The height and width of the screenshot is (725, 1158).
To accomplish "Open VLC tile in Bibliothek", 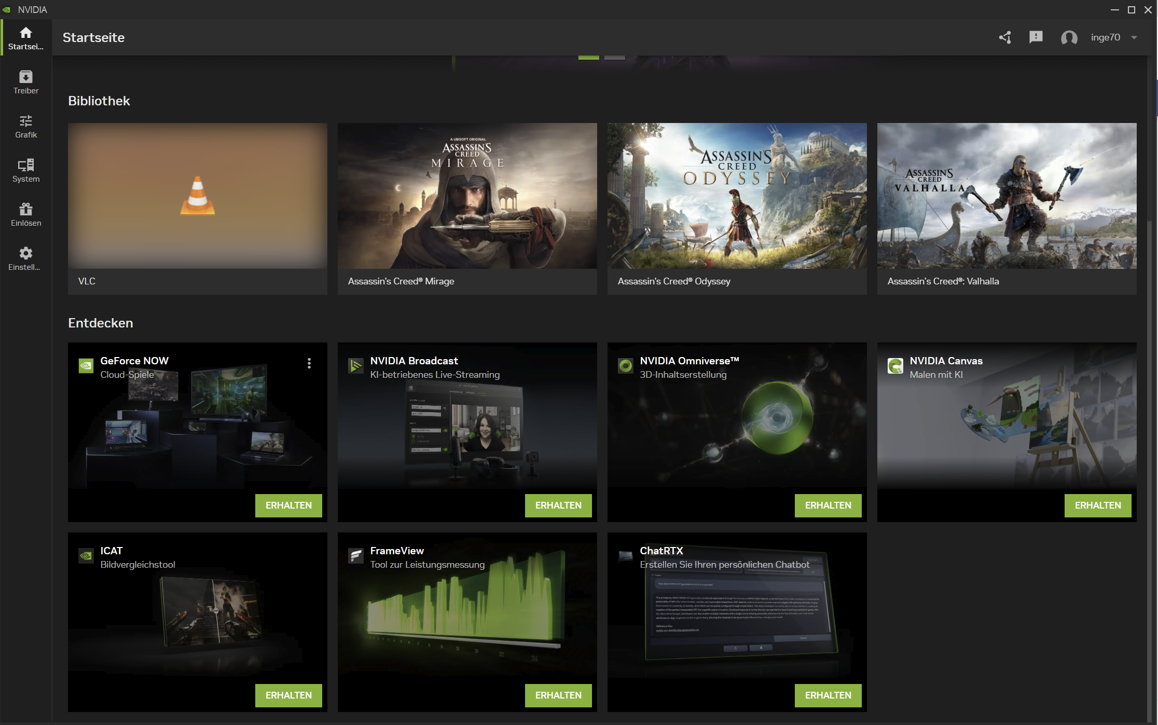I will point(197,208).
